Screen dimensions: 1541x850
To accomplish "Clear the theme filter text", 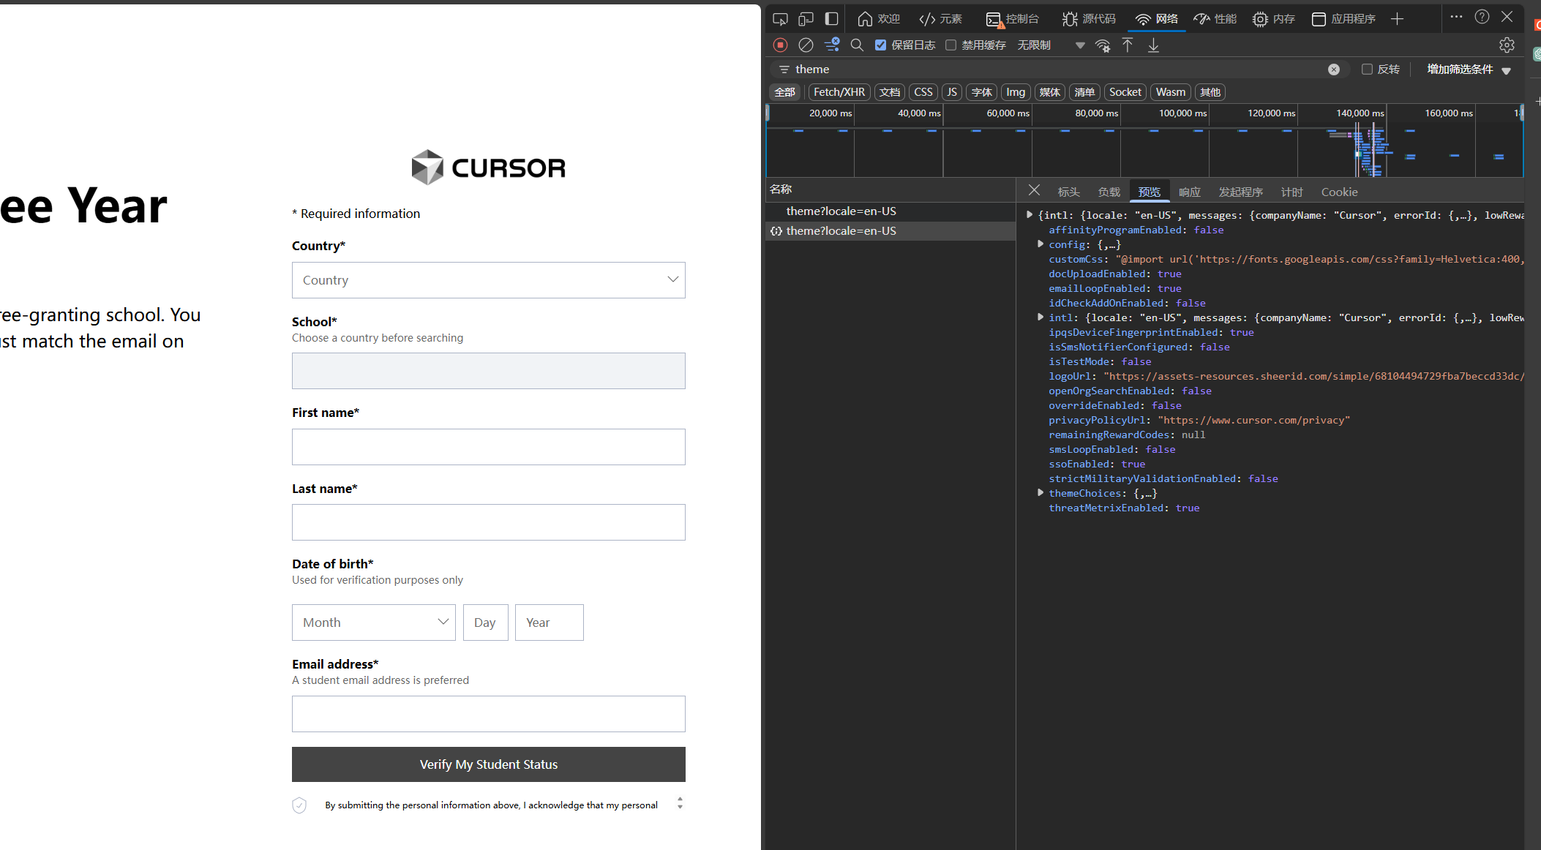I will pyautogui.click(x=1334, y=69).
